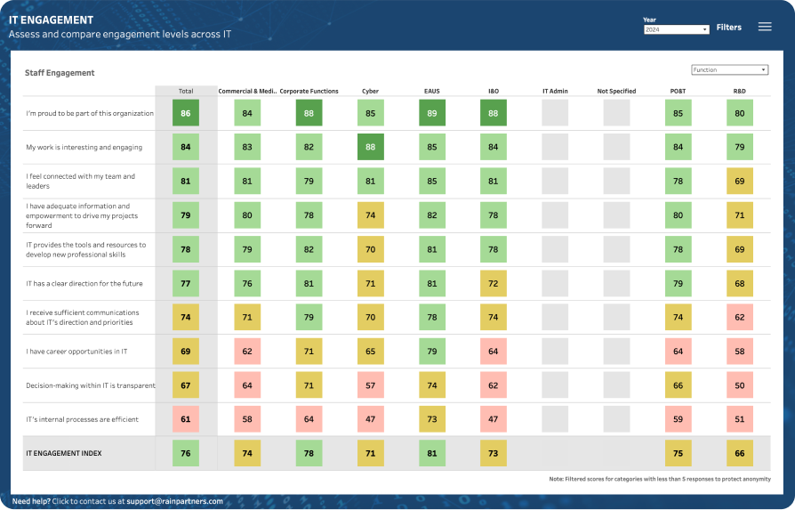Select the PO&T column header

(x=678, y=92)
